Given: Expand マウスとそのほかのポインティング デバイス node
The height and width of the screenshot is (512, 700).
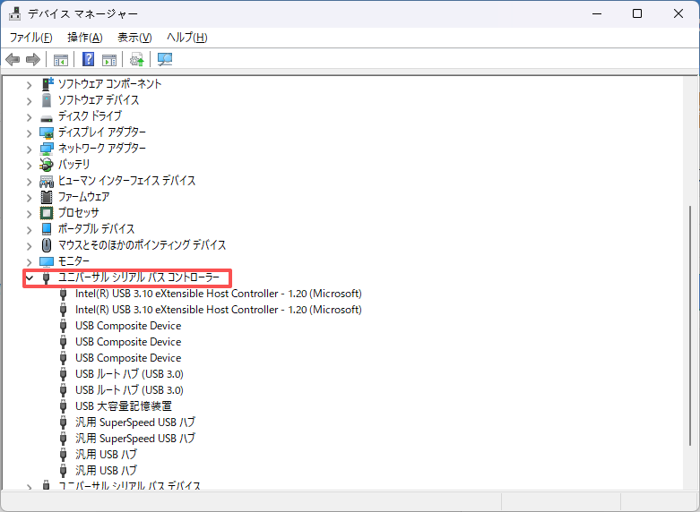Looking at the screenshot, I should click(x=30, y=246).
